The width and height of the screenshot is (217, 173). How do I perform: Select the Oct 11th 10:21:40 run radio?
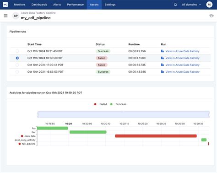point(17,51)
